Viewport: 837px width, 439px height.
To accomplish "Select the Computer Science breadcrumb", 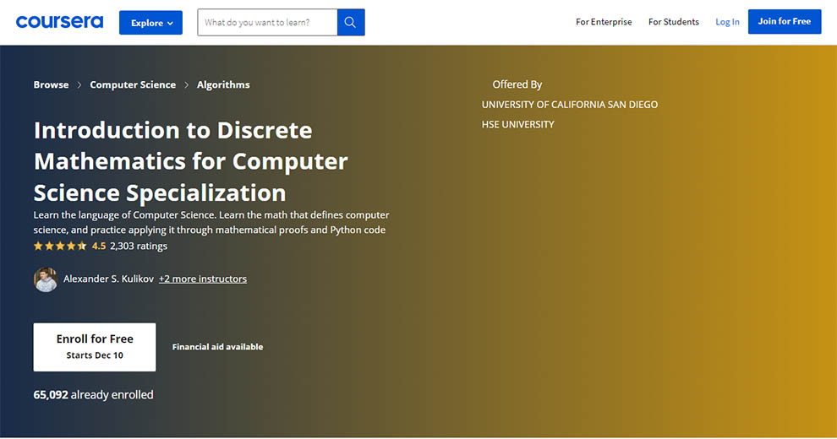I will tap(133, 85).
